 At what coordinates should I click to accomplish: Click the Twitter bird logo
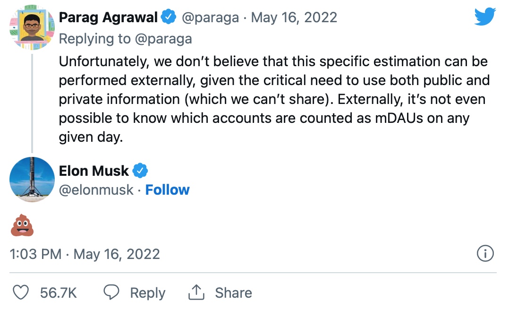[484, 18]
